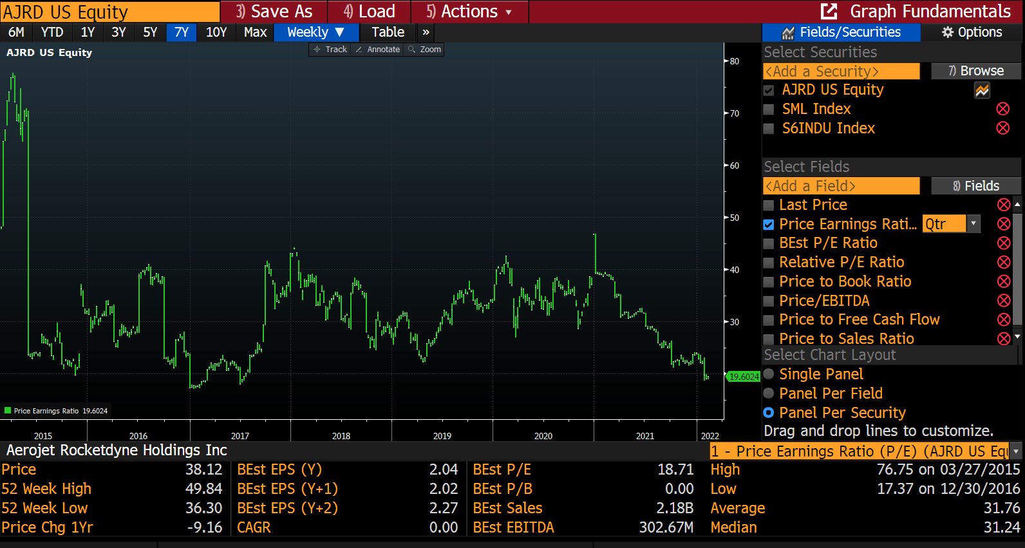Viewport: 1025px width, 548px height.
Task: Click the 52 Week High value 49.84
Action: coord(204,489)
